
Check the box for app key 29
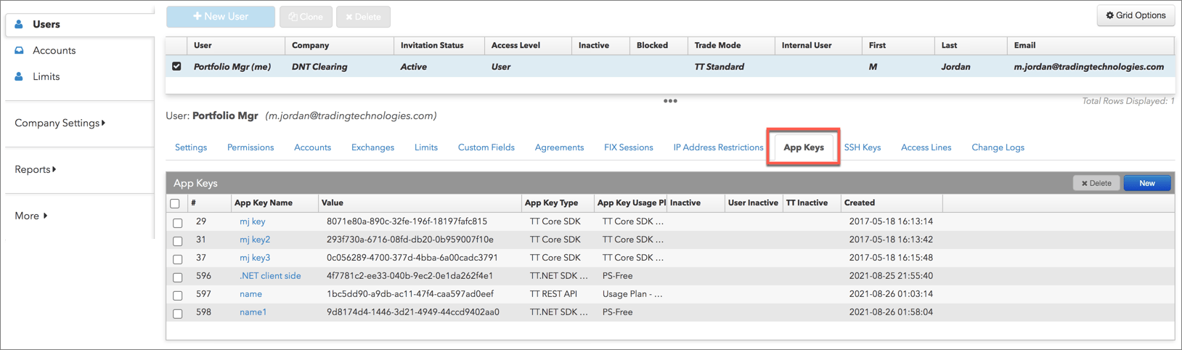click(x=178, y=222)
